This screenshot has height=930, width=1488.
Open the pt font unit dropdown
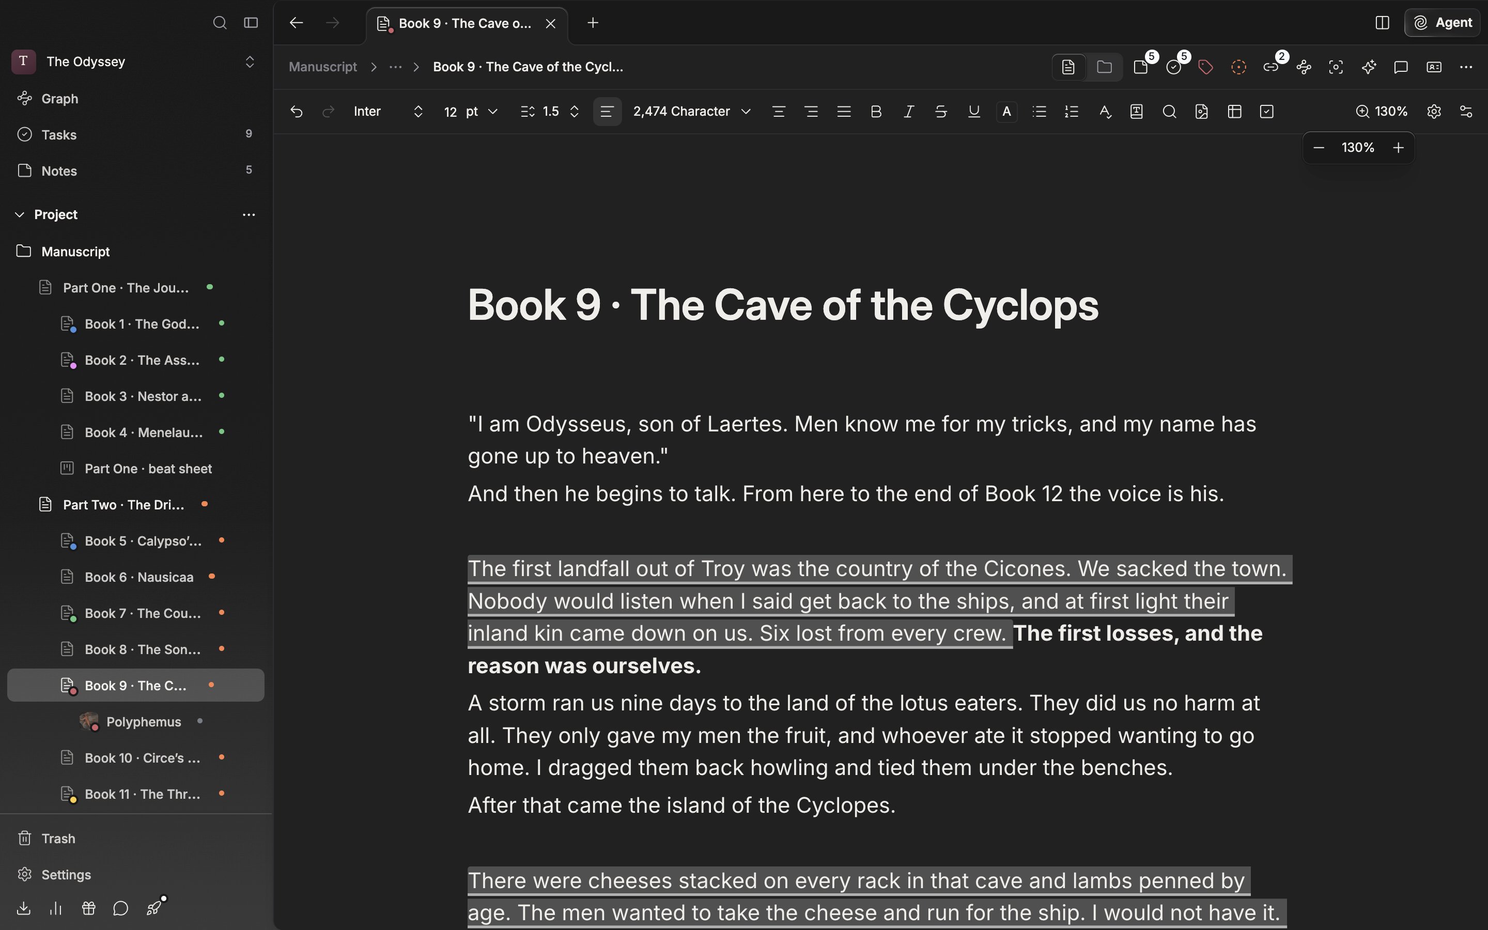pyautogui.click(x=482, y=111)
